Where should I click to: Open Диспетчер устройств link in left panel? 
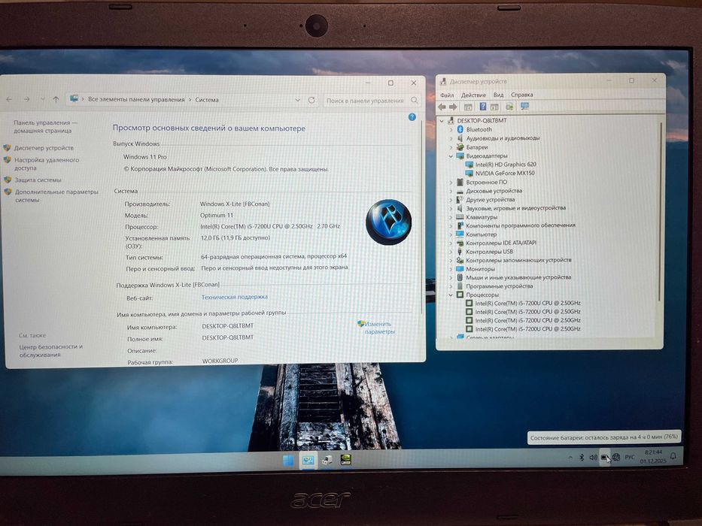(44, 148)
